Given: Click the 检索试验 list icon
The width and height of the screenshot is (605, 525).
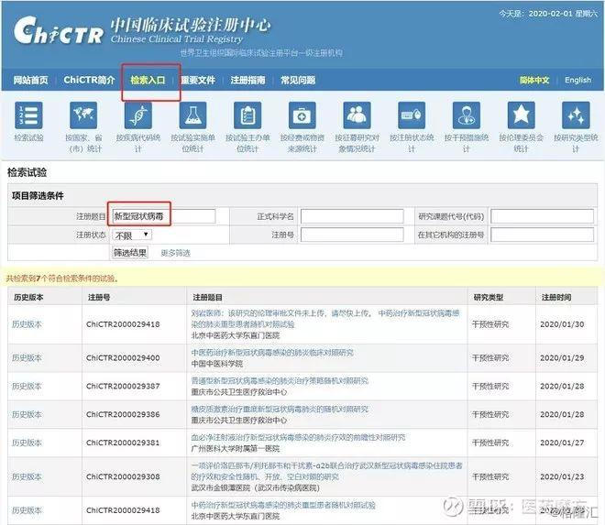Looking at the screenshot, I should 28,115.
